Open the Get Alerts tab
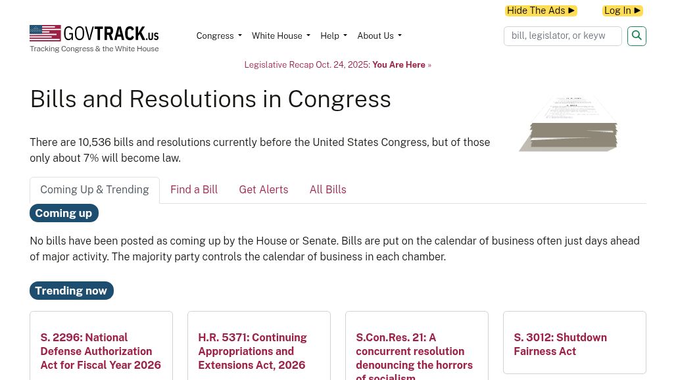Image resolution: width=676 pixels, height=380 pixels. click(263, 190)
